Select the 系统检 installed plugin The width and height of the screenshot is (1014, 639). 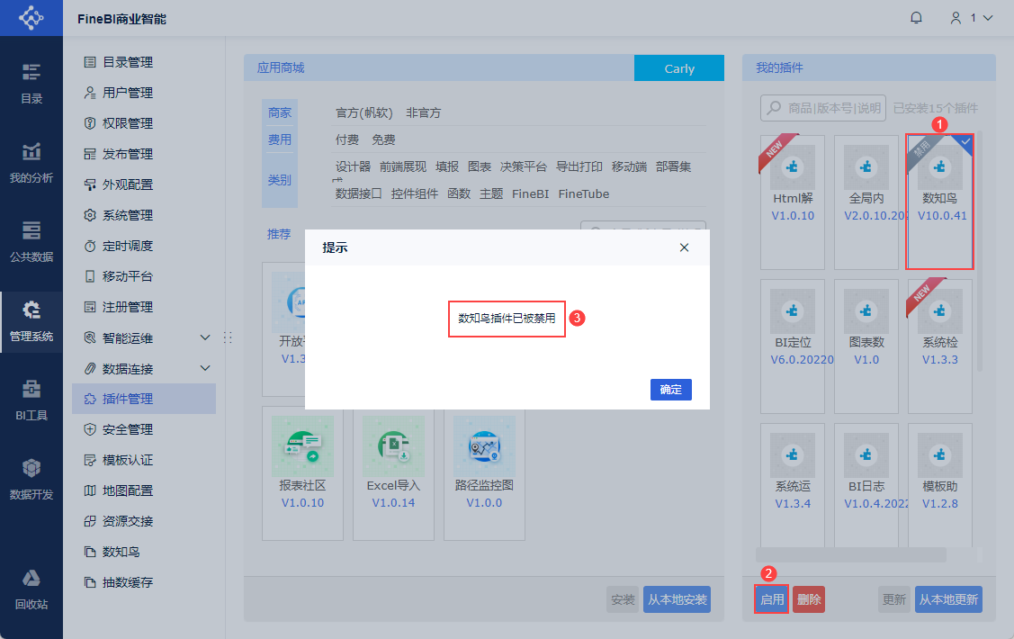(x=939, y=346)
